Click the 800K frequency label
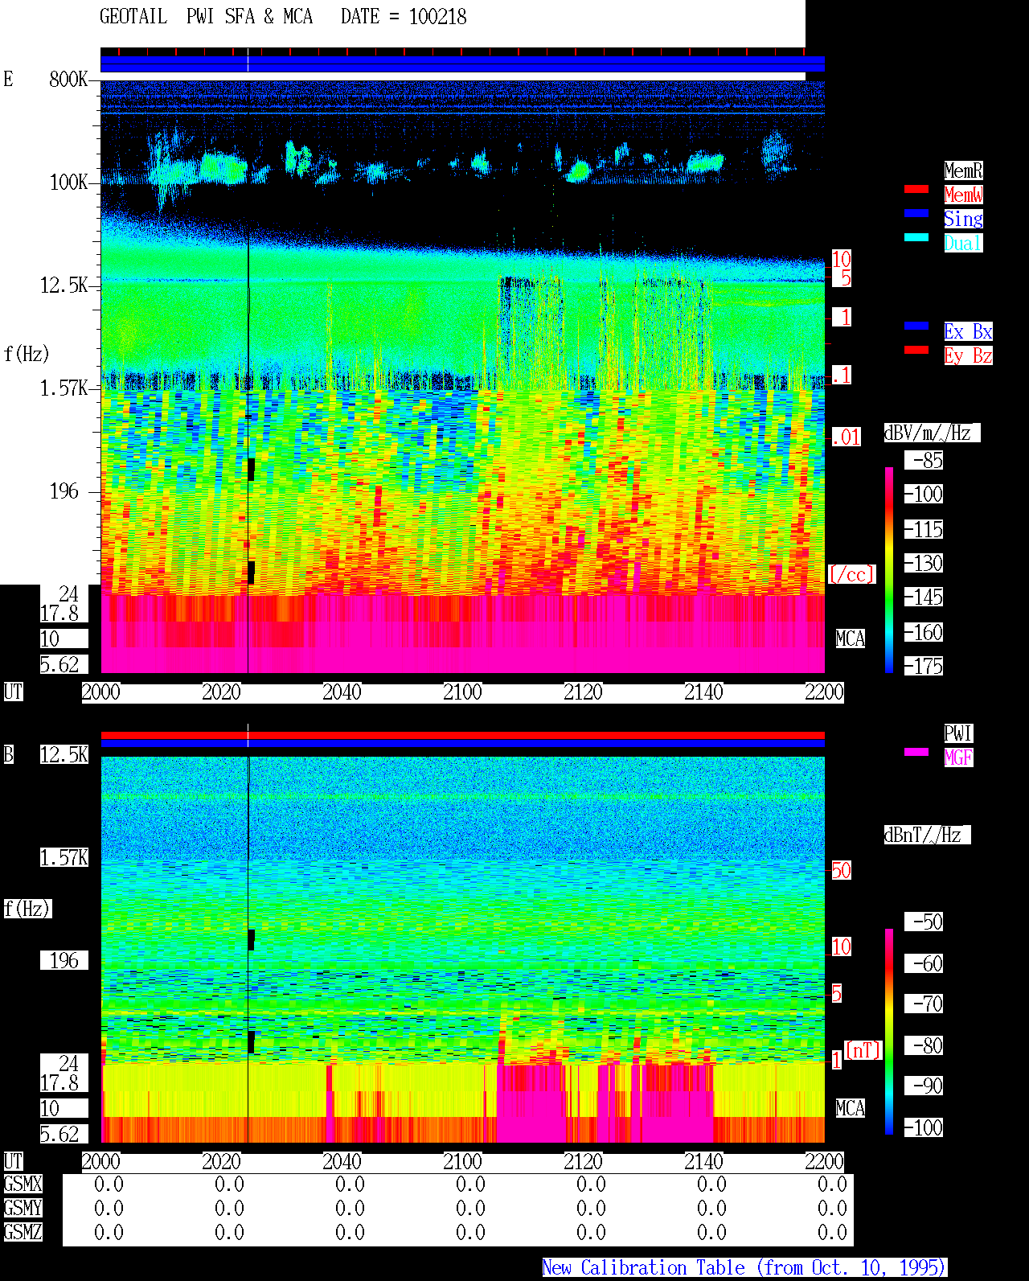This screenshot has width=1029, height=1281. (x=68, y=79)
